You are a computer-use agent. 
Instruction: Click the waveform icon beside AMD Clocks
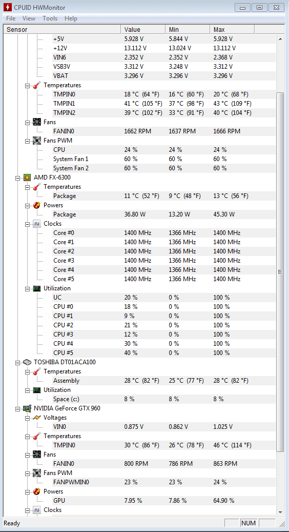(x=37, y=224)
